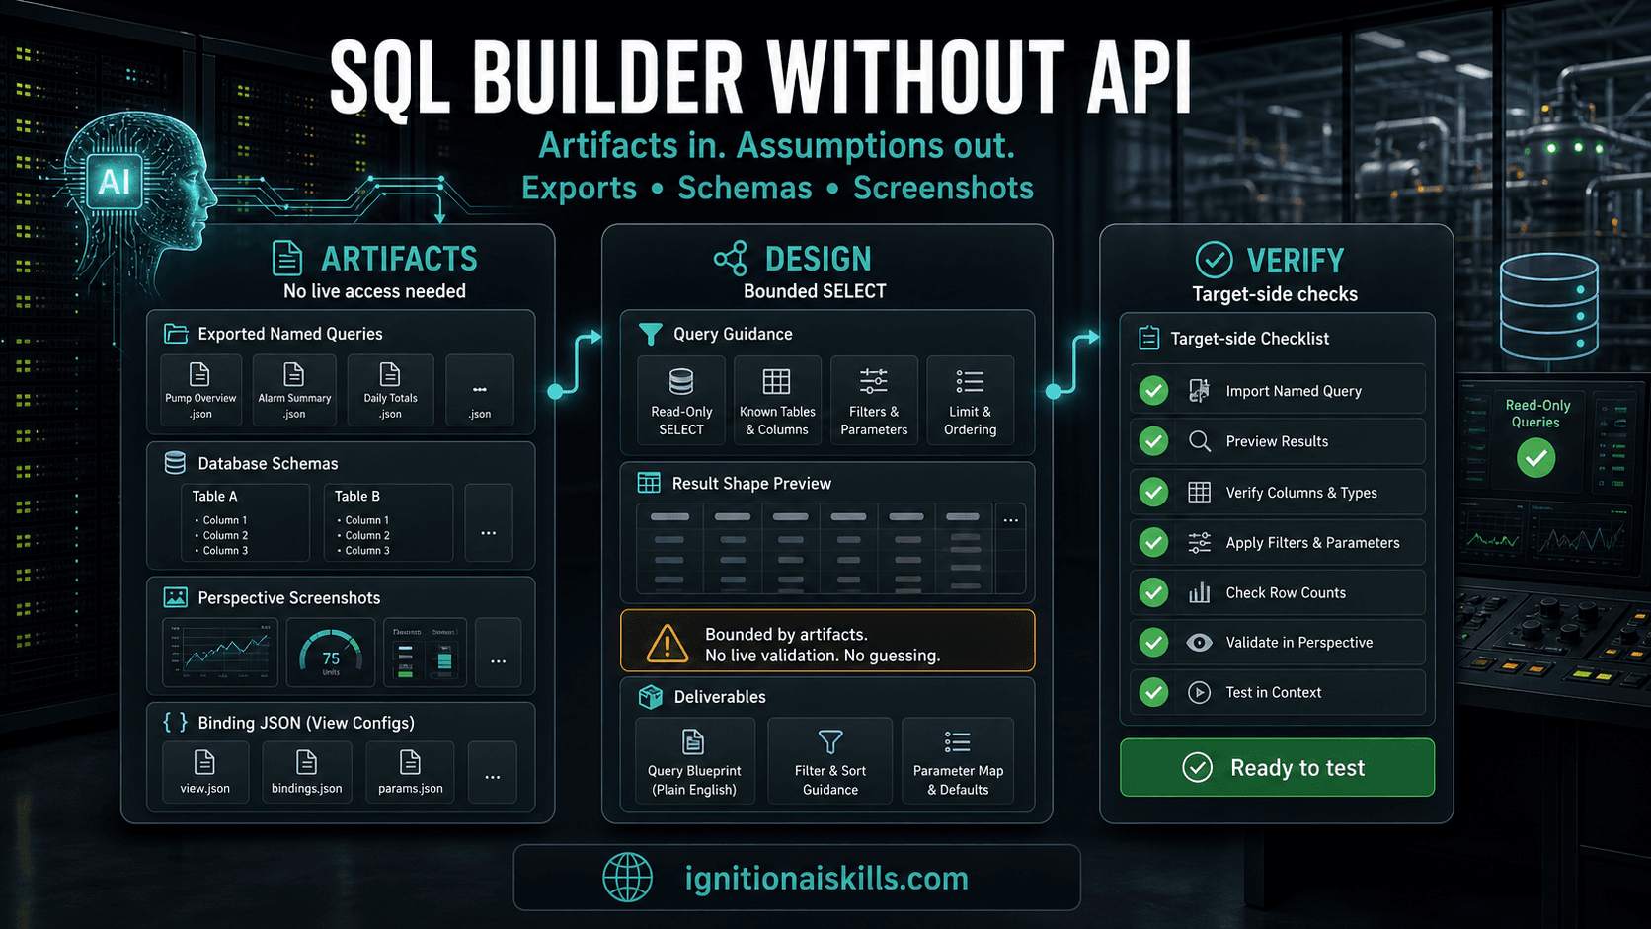The height and width of the screenshot is (929, 1651).
Task: Open the Query Blueprint (Plain English) deliverable
Action: click(x=694, y=761)
